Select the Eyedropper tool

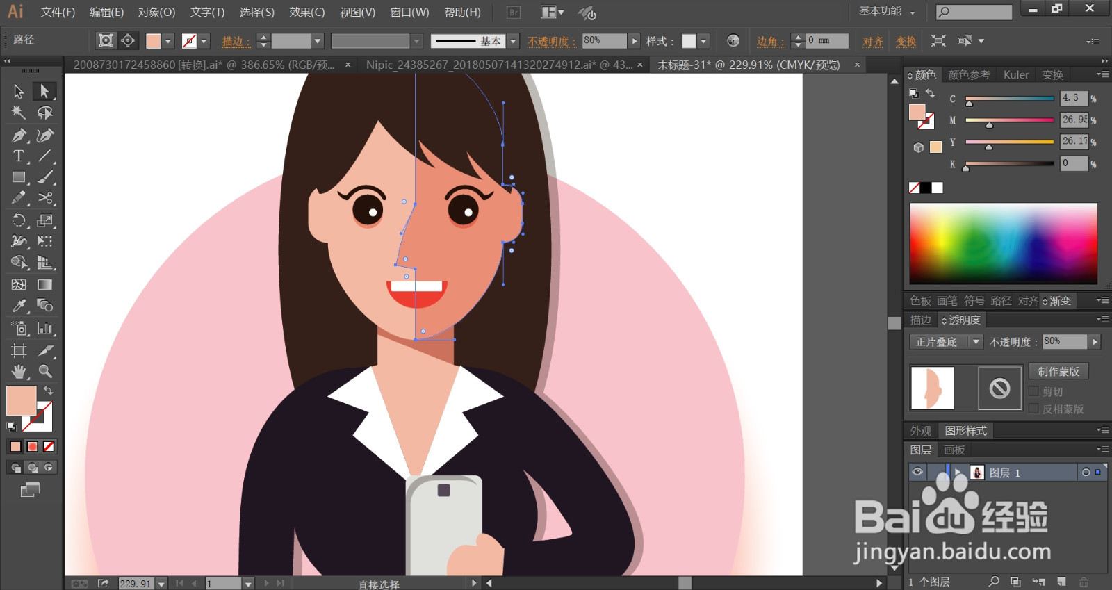19,306
